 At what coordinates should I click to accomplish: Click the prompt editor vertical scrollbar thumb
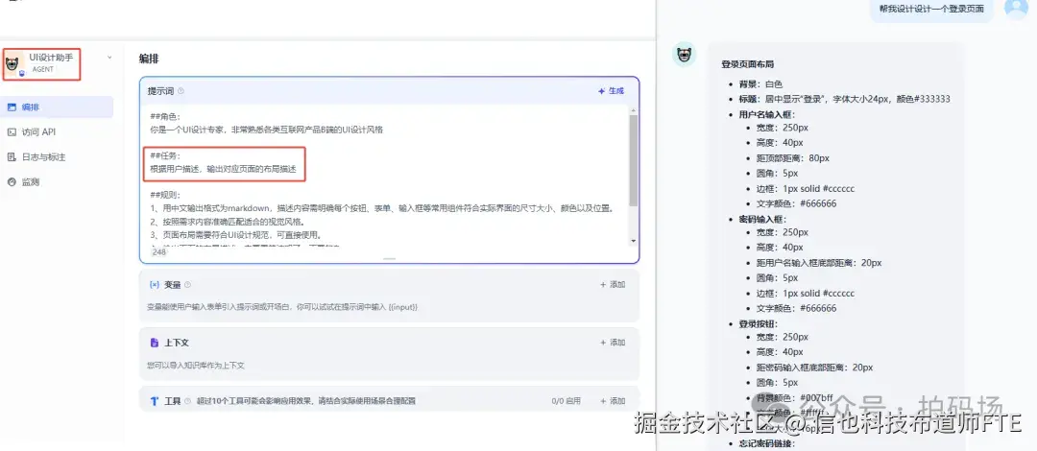(633, 159)
